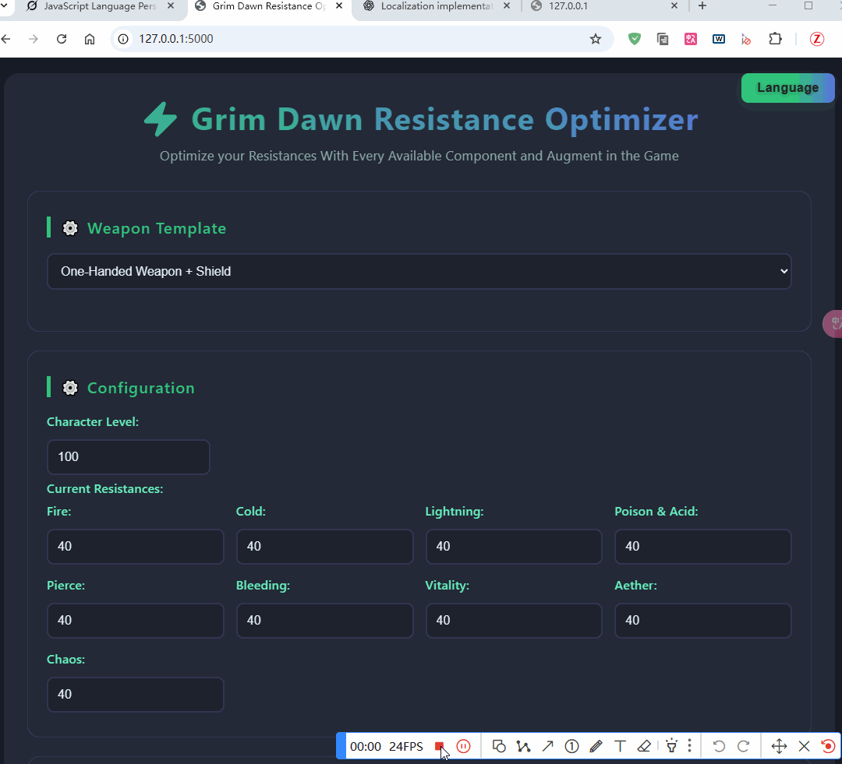
Task: Select the Grim Dawn Resistance Optimizer tab
Action: (268, 6)
